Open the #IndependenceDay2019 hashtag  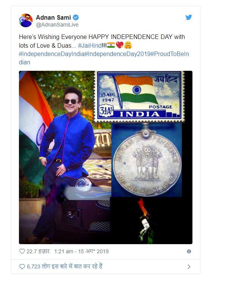coord(117,54)
